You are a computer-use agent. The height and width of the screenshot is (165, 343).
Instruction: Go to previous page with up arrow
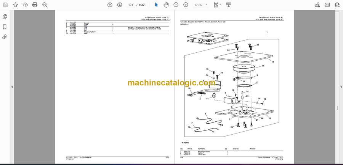click(110, 5)
